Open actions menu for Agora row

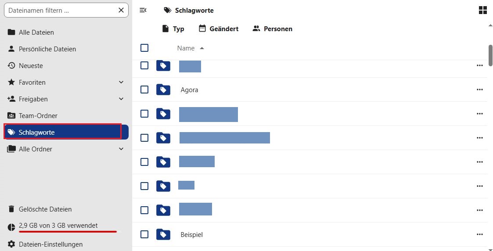479,90
